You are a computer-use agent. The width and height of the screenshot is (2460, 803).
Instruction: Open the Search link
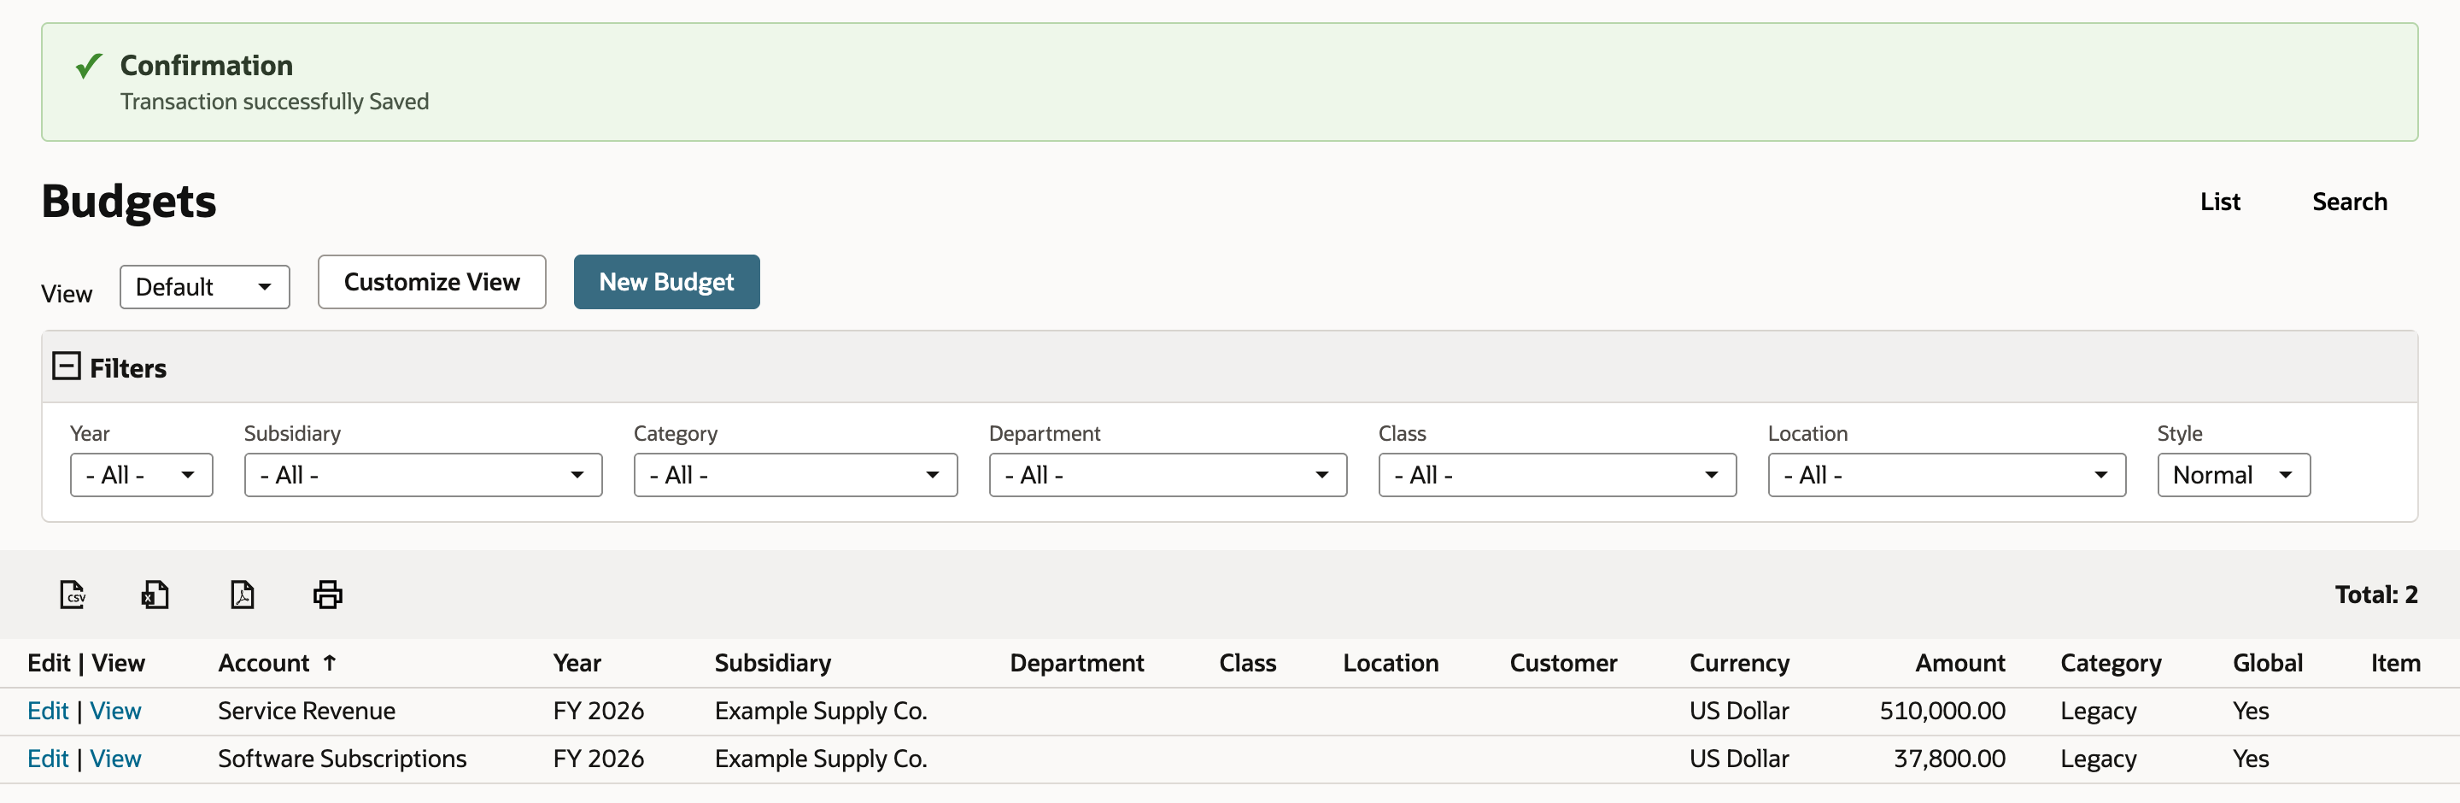[x=2349, y=202]
